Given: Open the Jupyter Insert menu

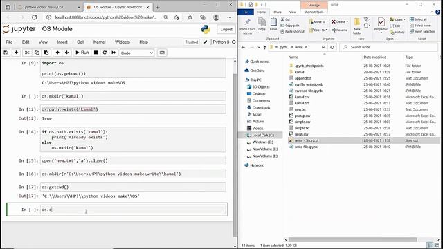Looking at the screenshot, I should point(62,41).
